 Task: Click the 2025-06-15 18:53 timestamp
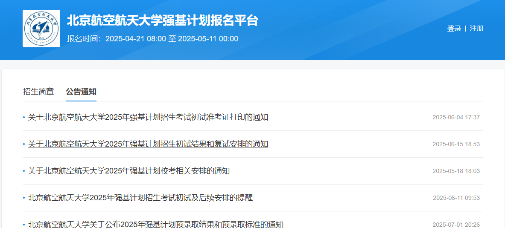click(x=456, y=144)
